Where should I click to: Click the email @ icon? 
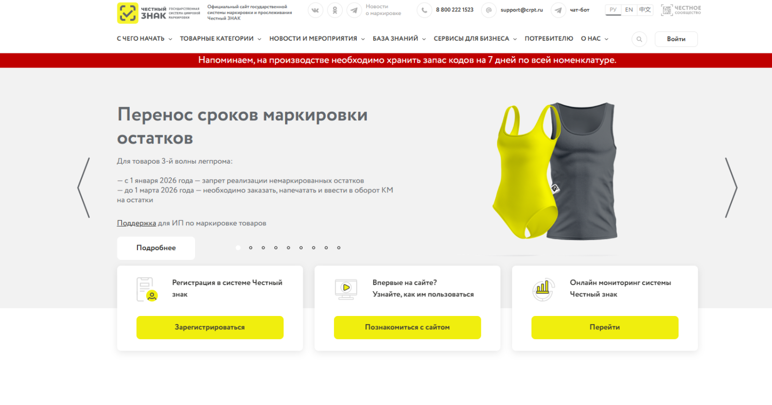coord(489,10)
